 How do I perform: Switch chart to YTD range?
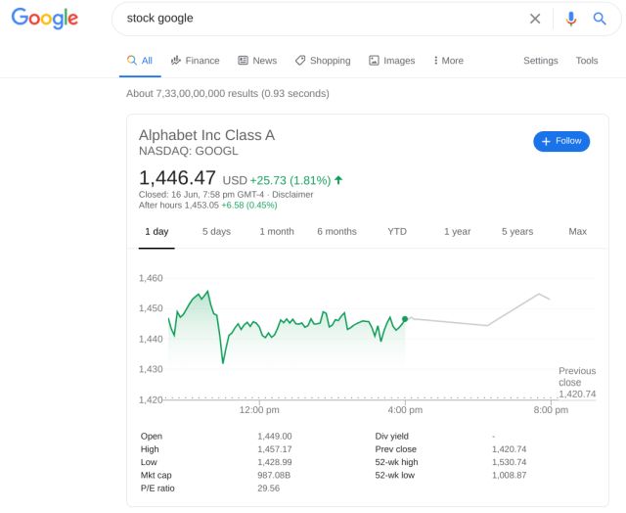click(397, 231)
